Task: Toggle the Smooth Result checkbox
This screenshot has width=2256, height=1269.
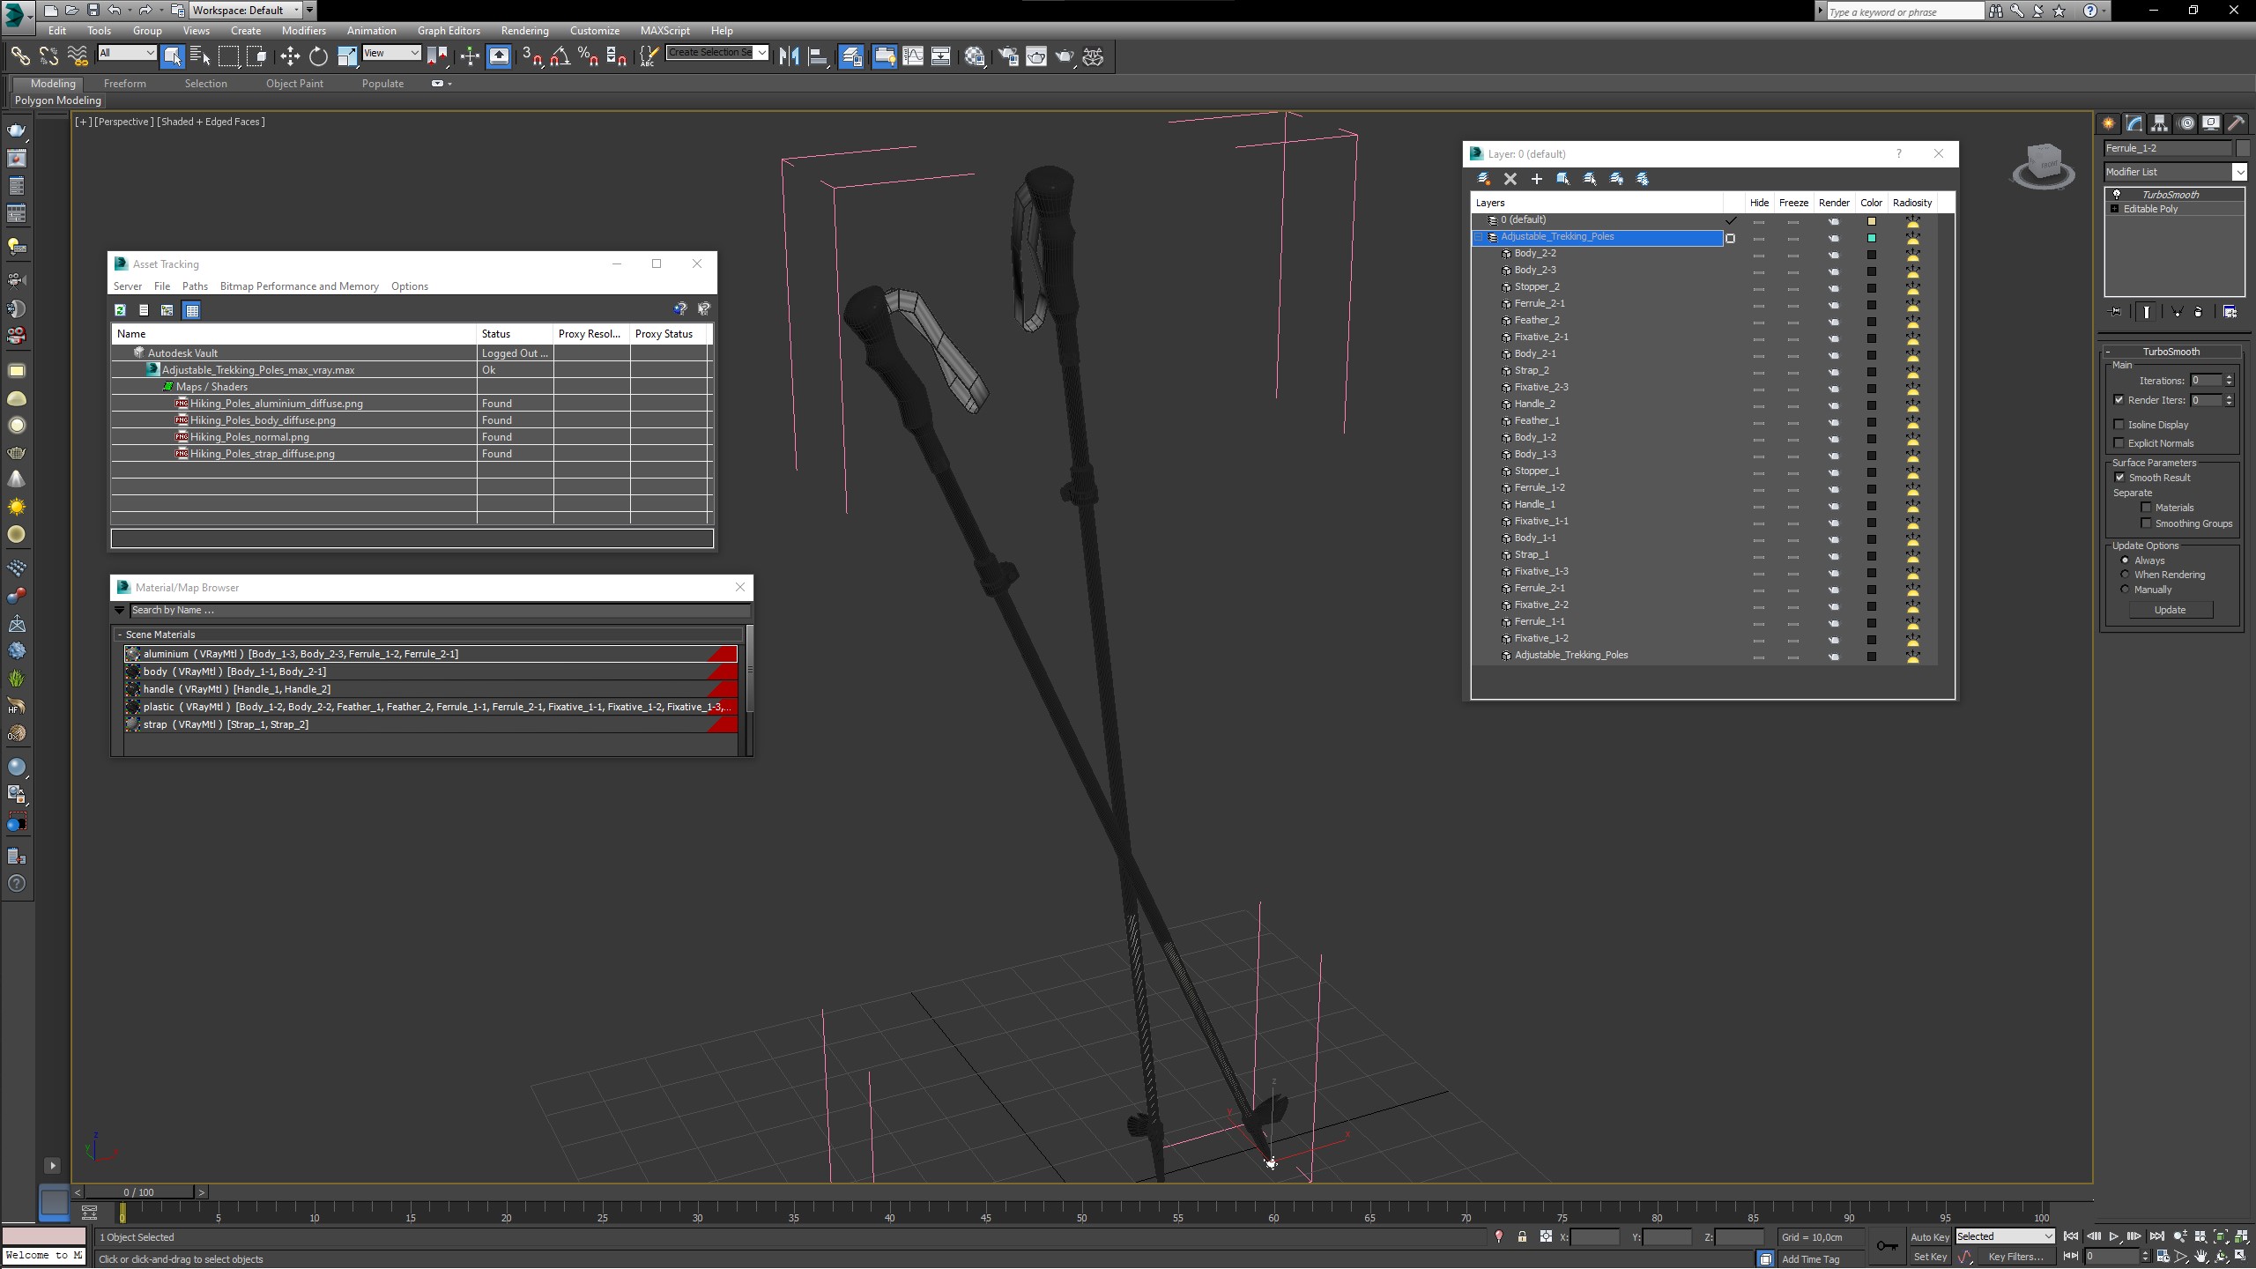Action: pos(2119,478)
